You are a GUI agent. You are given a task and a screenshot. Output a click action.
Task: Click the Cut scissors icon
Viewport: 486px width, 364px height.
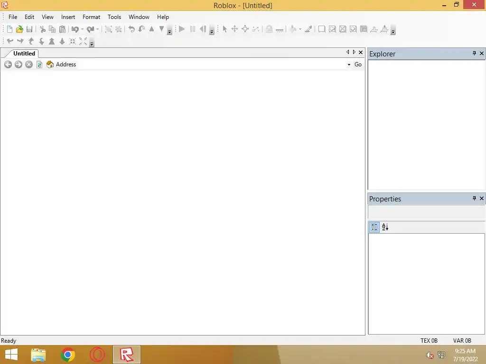tap(43, 29)
